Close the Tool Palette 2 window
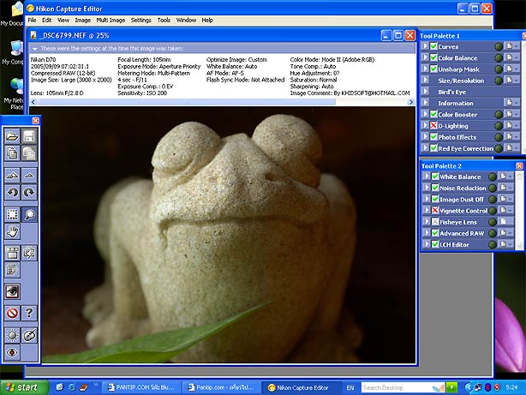 pos(519,165)
